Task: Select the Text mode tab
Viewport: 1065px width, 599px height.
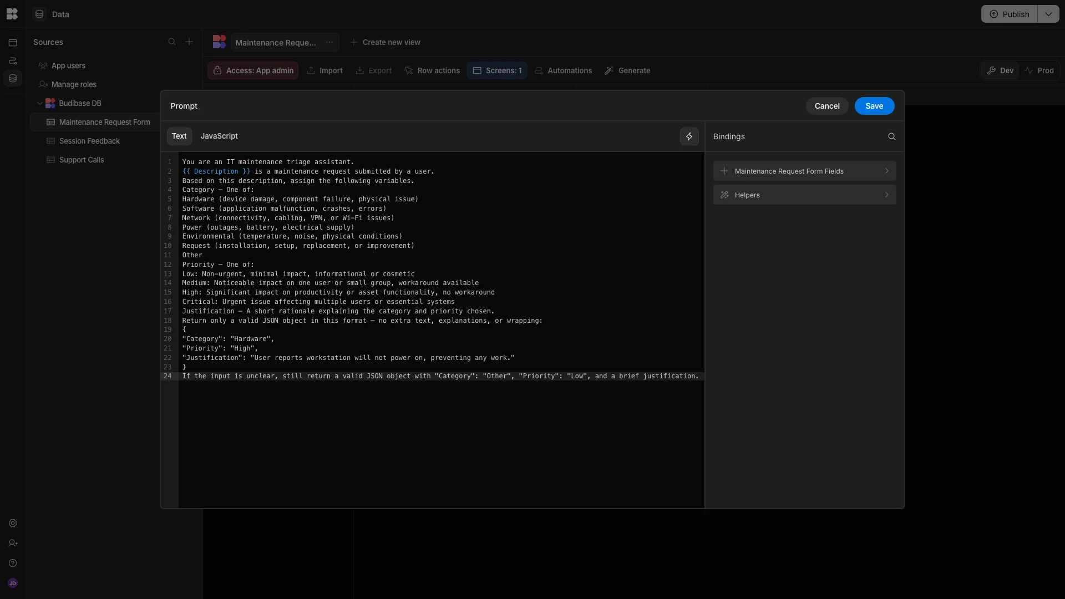Action: pos(179,136)
